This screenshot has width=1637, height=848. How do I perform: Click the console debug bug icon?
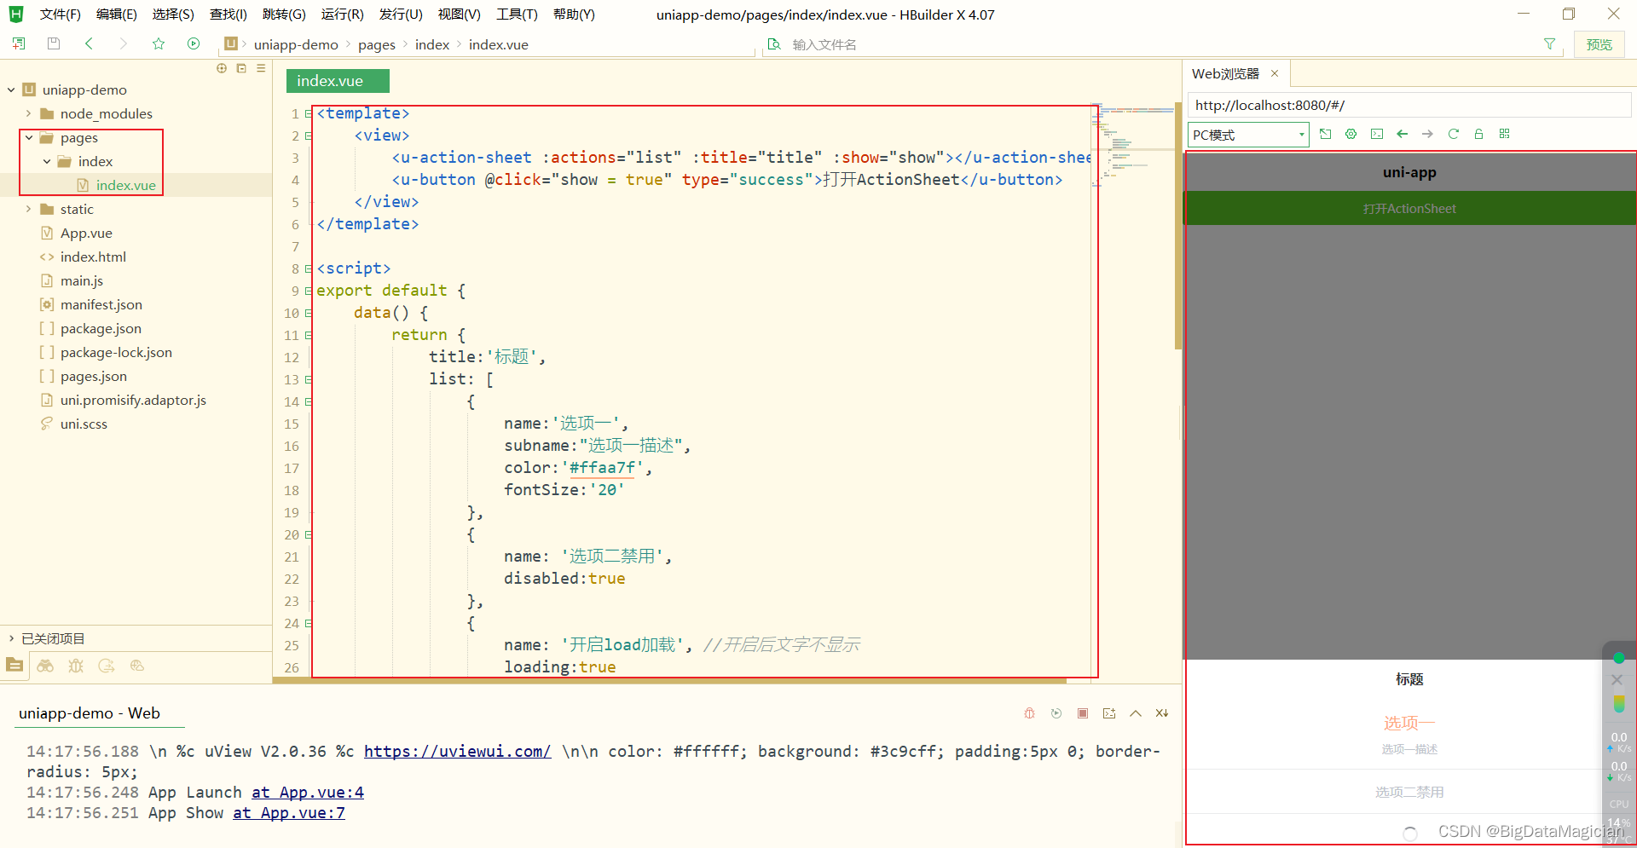(1029, 713)
